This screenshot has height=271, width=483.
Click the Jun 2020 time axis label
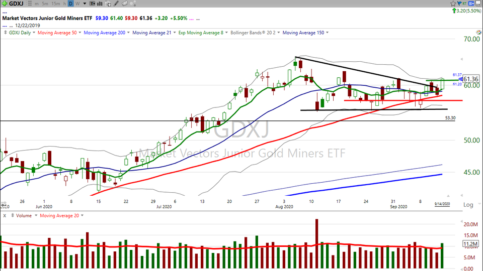pyautogui.click(x=44, y=207)
